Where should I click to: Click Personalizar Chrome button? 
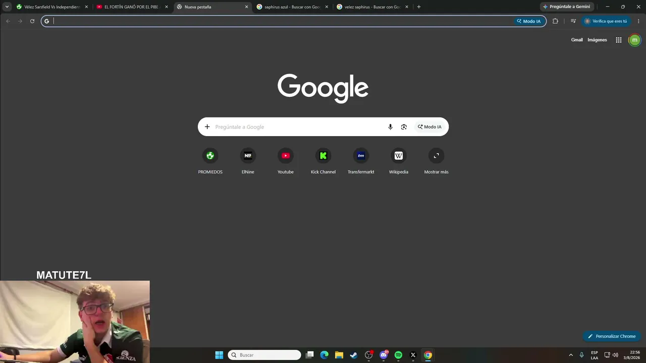(x=612, y=336)
